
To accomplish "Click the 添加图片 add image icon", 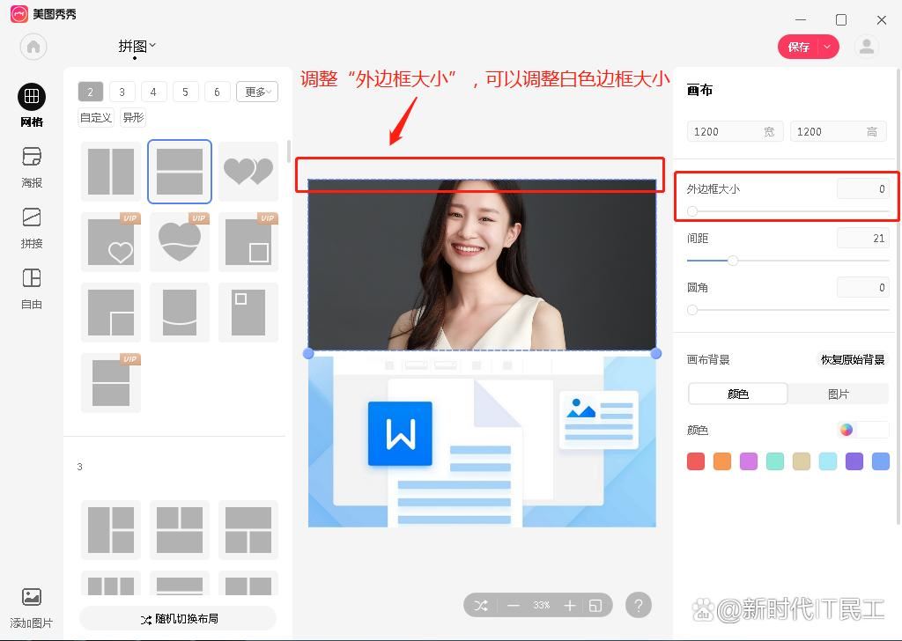I will point(31,597).
